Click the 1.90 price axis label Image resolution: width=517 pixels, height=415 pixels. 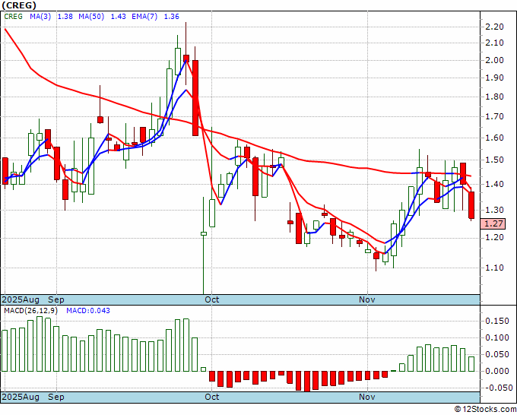click(x=494, y=78)
